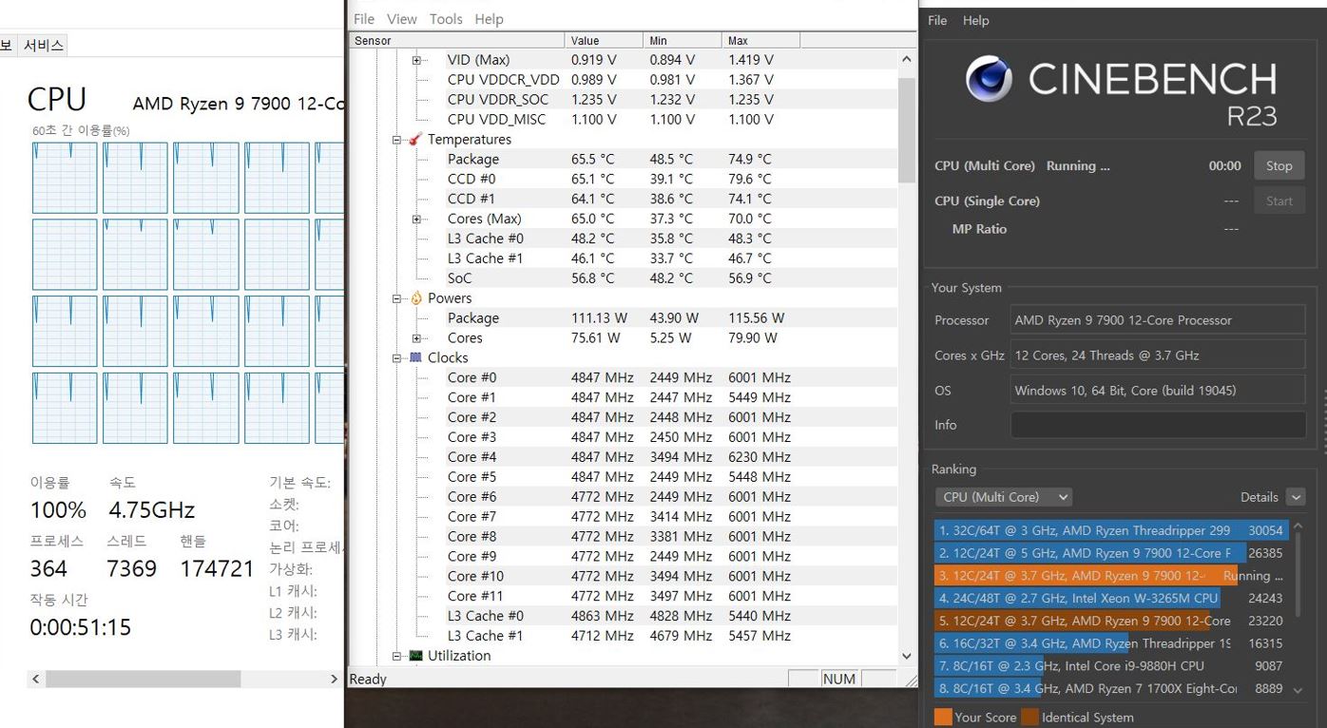Collapse the Powers tree node

[x=397, y=298]
